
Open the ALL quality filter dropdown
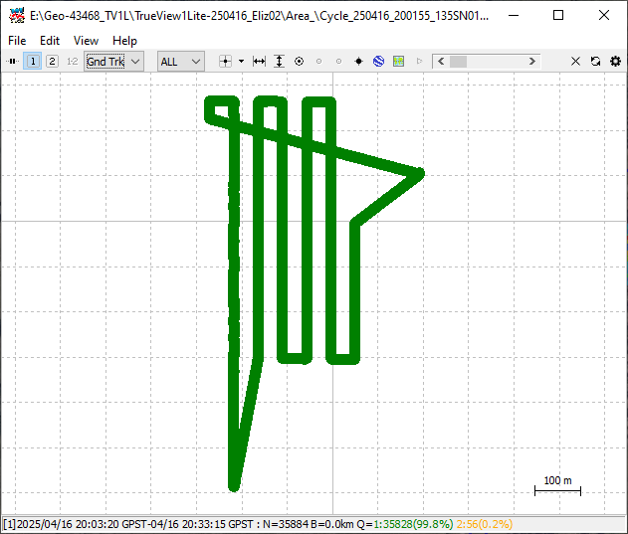(x=180, y=62)
